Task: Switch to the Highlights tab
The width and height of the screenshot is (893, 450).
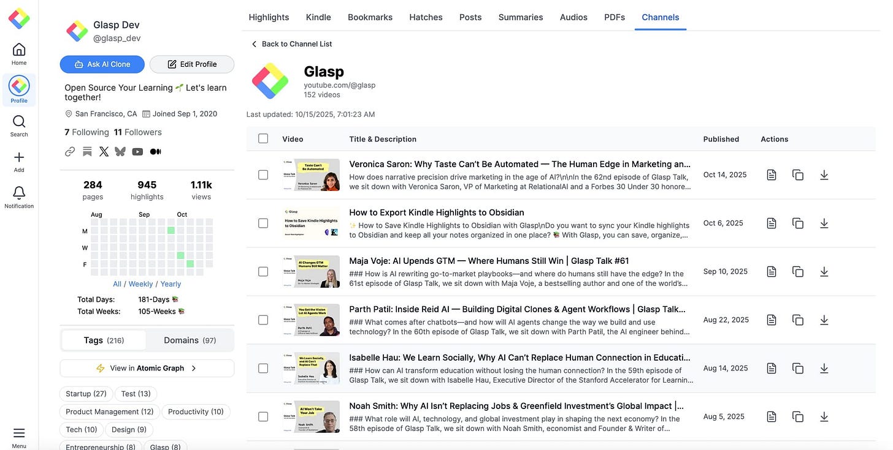Action: point(269,17)
